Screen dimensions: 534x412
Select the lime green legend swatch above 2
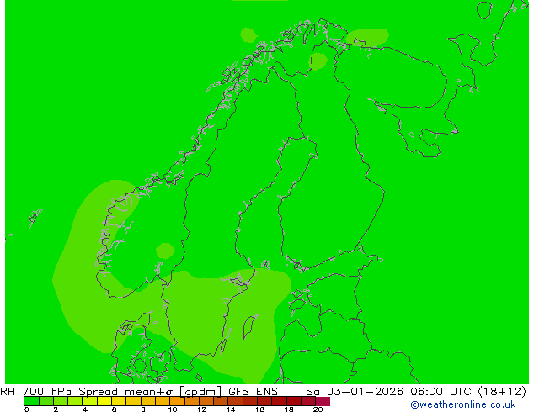click(61, 401)
